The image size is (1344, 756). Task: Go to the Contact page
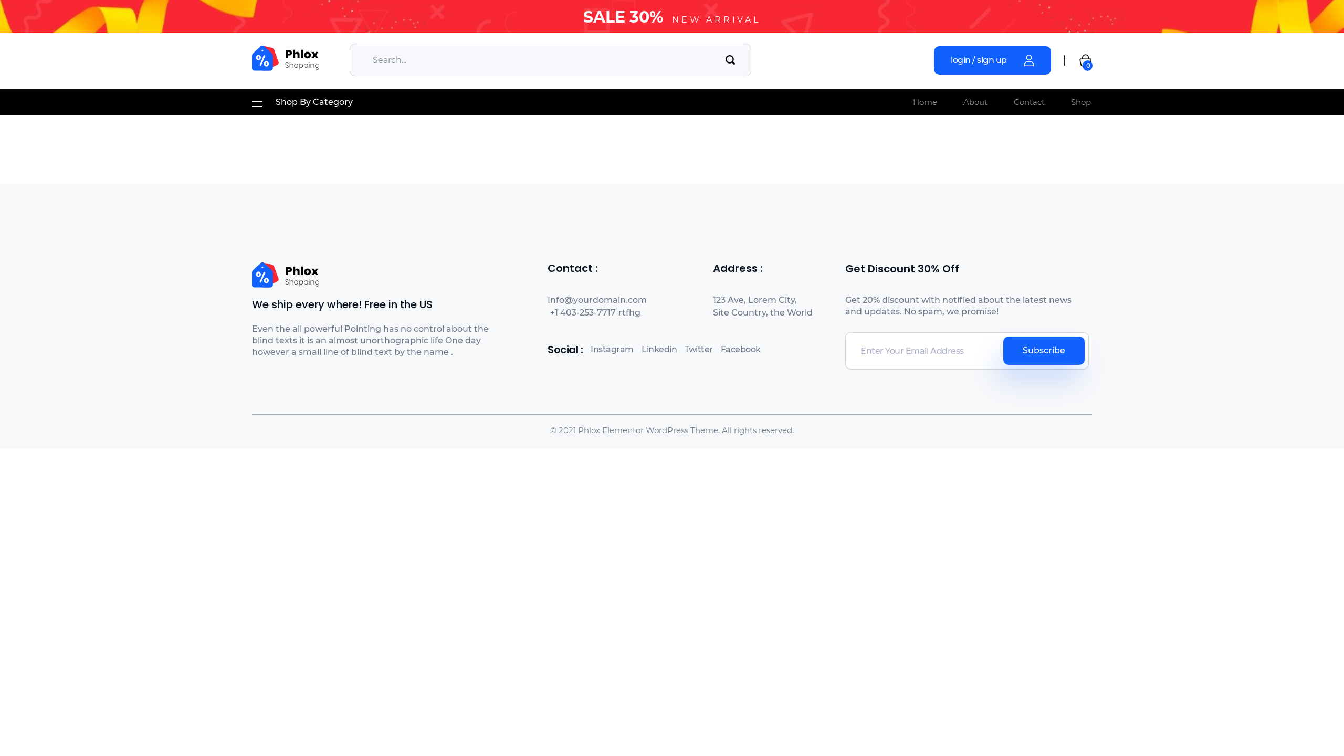pyautogui.click(x=1028, y=102)
